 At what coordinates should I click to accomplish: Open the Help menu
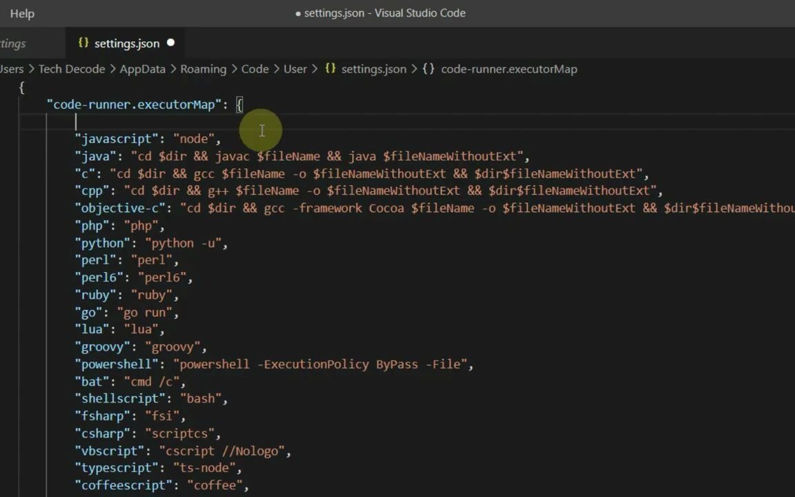tap(22, 13)
